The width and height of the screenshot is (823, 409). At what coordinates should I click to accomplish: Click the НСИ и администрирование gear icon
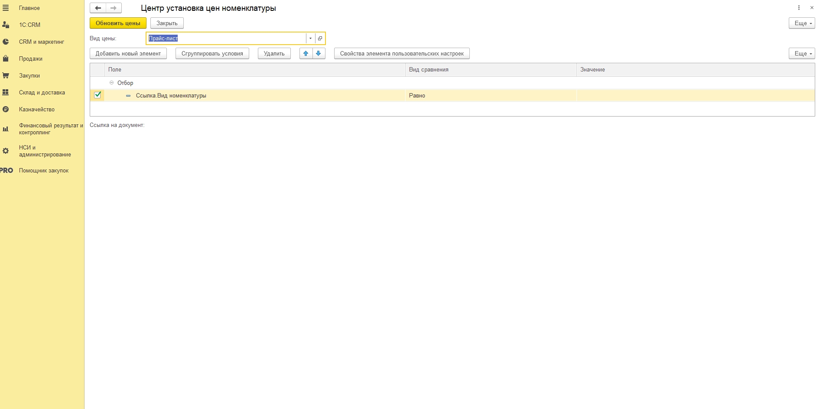[x=6, y=151]
